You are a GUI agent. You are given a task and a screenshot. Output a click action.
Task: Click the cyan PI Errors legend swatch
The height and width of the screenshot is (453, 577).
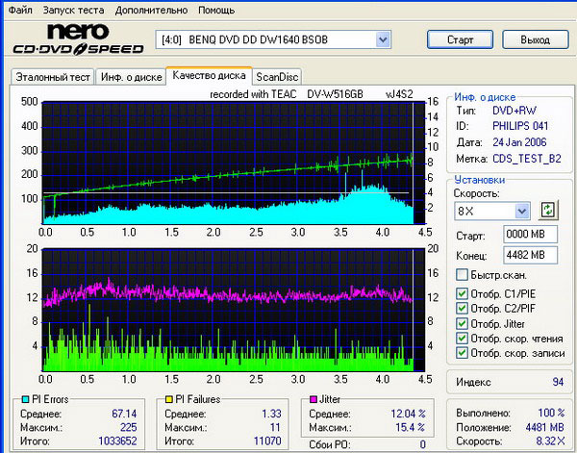point(25,399)
